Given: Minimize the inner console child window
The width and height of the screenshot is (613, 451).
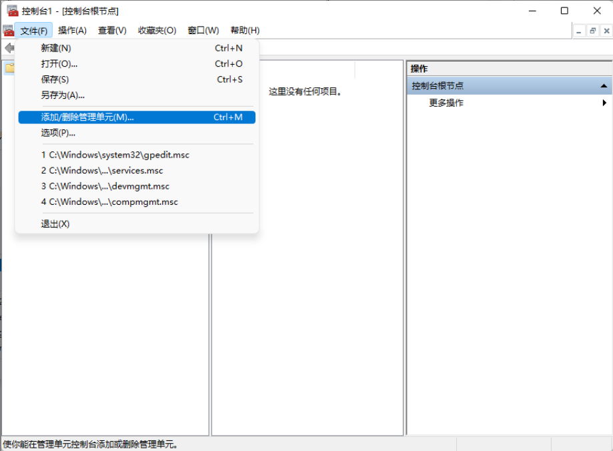Looking at the screenshot, I should (x=579, y=31).
